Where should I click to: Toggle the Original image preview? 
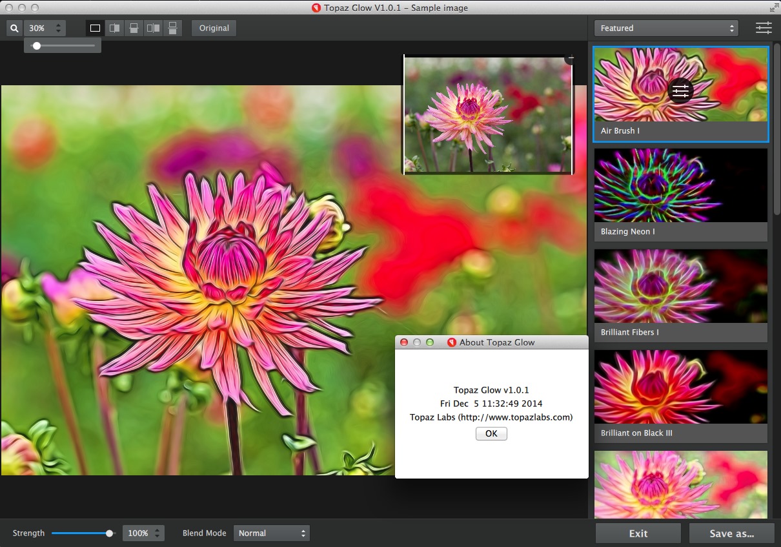tap(214, 28)
